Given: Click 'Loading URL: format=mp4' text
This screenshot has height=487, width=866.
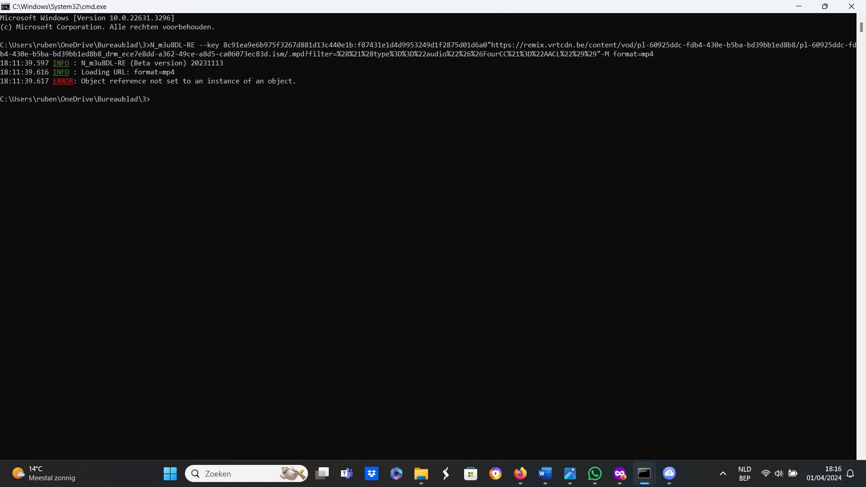Looking at the screenshot, I should [128, 72].
